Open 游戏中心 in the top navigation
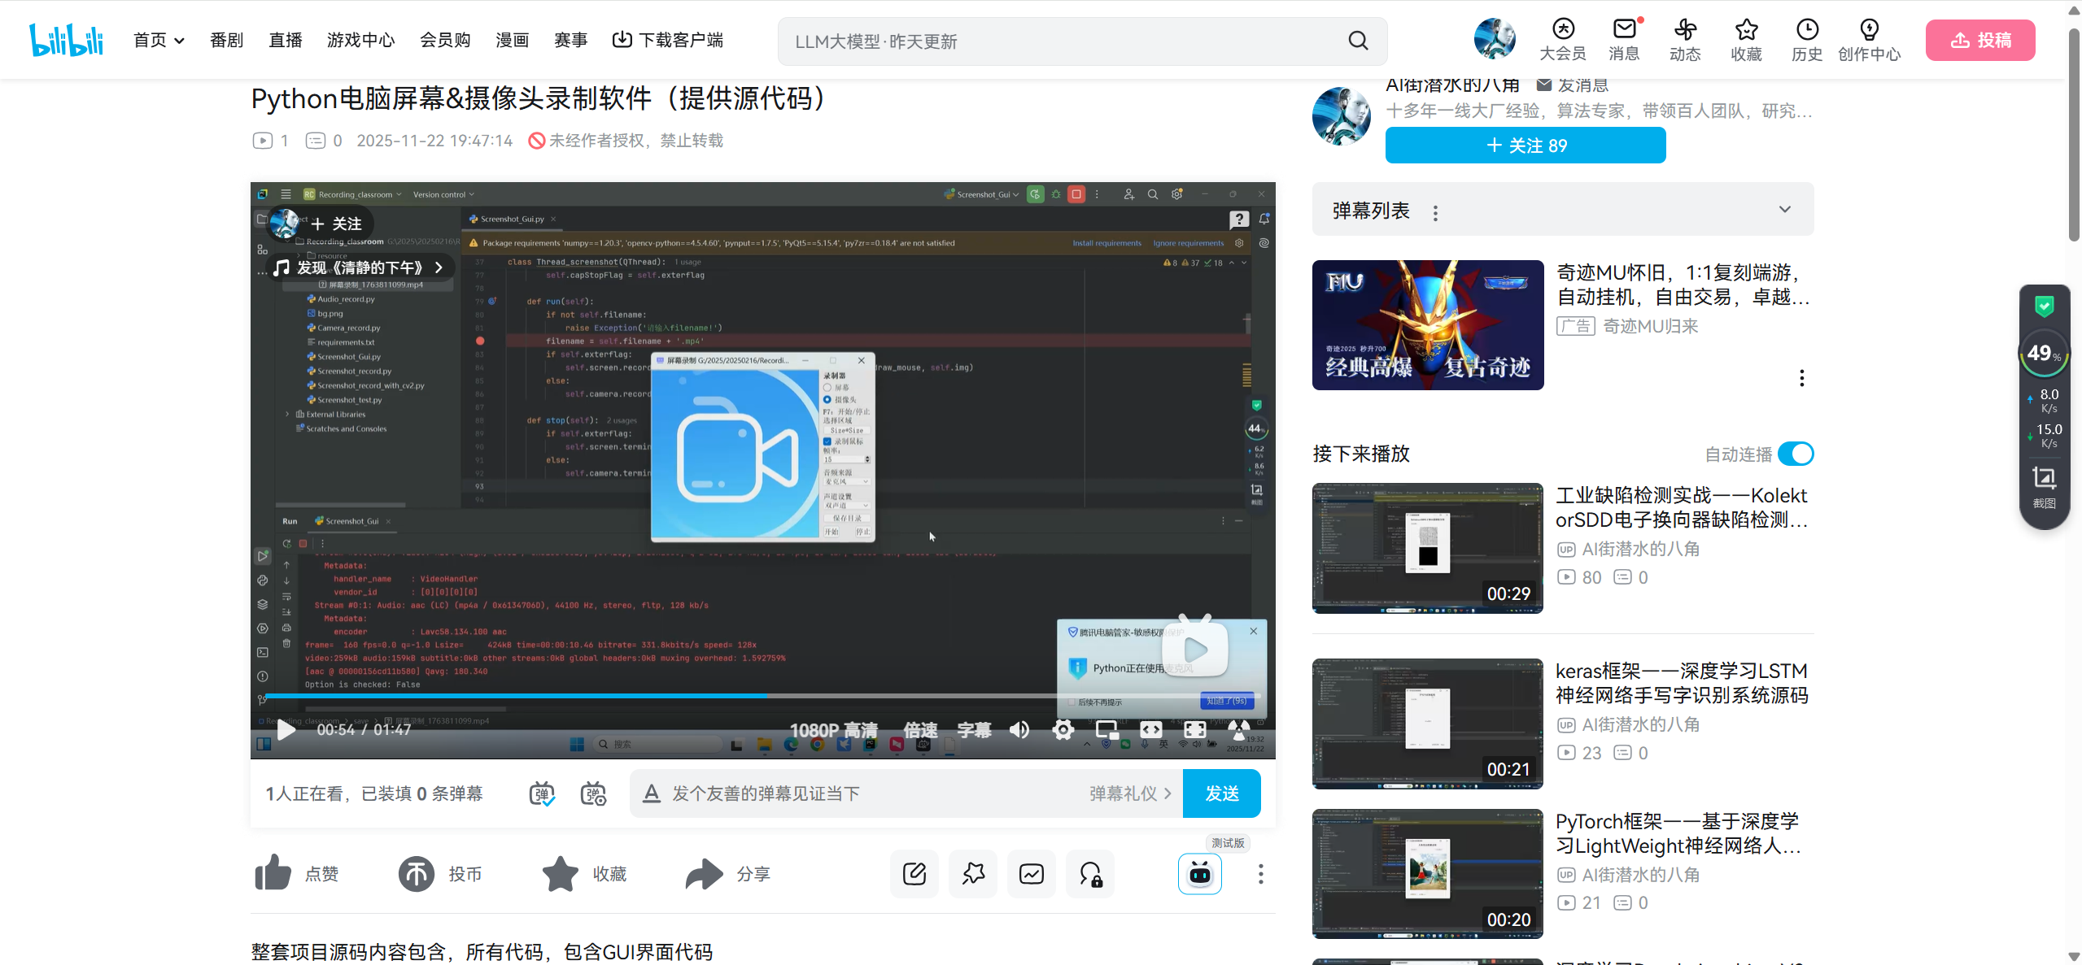Screen dimensions: 2082x965 pos(360,40)
